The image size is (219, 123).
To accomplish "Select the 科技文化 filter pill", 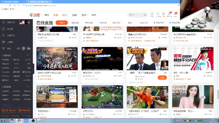I will pyautogui.click(x=144, y=23).
